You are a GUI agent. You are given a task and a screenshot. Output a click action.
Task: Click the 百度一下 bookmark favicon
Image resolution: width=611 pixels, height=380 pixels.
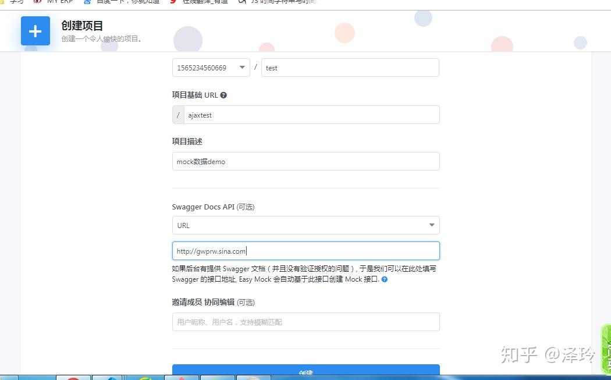point(88,2)
